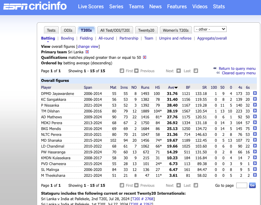This screenshot has width=261, height=205.
Task: Remove the matches played qualification filter
Action: 144,57
